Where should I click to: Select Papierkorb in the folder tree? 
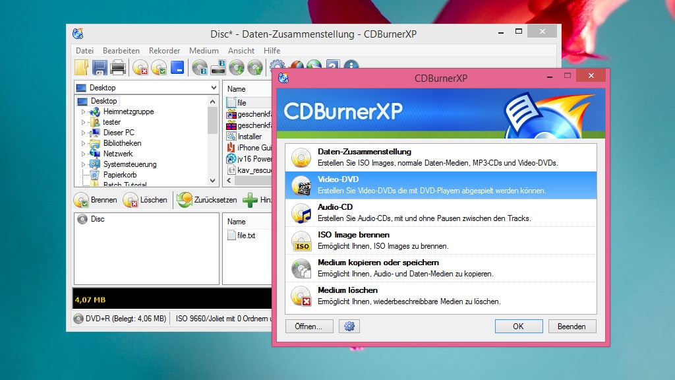click(x=120, y=174)
